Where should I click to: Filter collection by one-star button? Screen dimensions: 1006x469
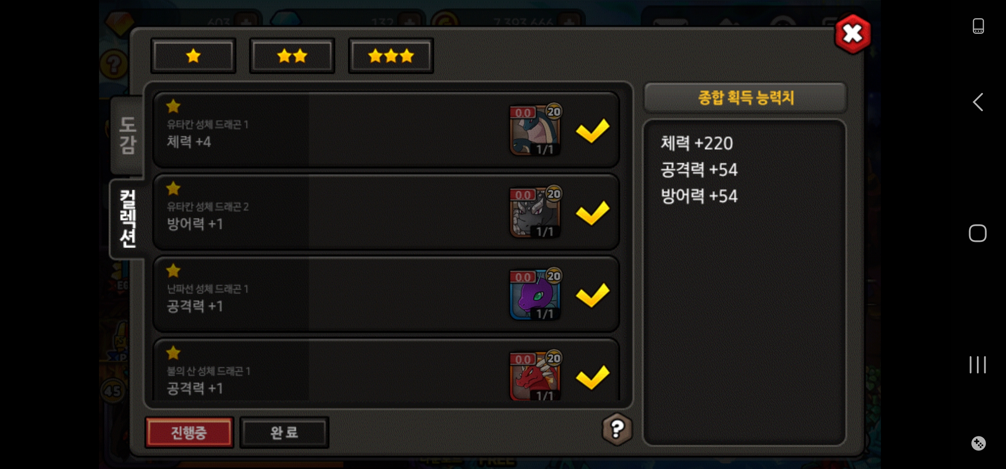click(193, 56)
